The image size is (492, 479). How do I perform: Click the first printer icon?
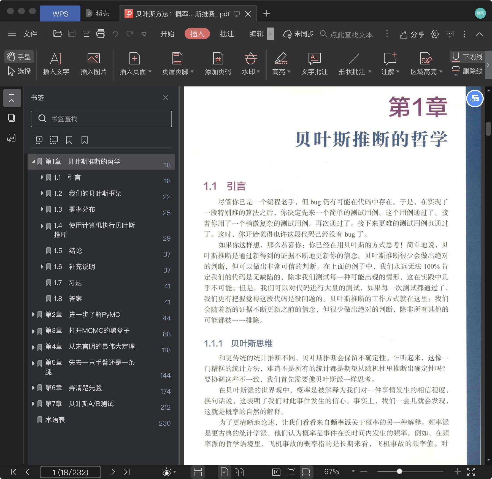click(x=86, y=34)
